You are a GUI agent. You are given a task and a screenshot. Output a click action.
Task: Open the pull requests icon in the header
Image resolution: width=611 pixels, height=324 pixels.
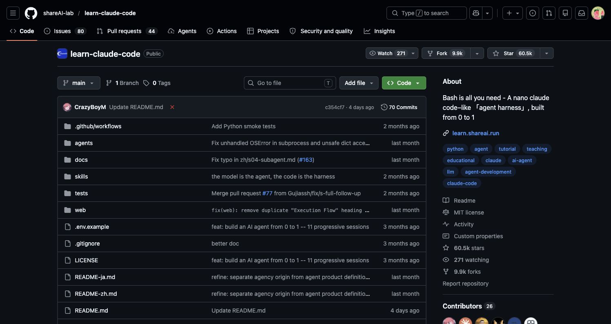[x=549, y=13]
